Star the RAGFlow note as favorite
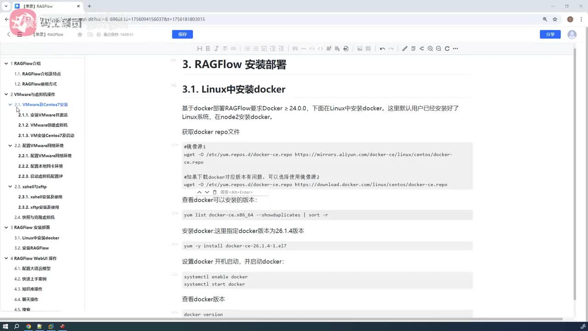The height and width of the screenshot is (331, 588). [x=80, y=34]
